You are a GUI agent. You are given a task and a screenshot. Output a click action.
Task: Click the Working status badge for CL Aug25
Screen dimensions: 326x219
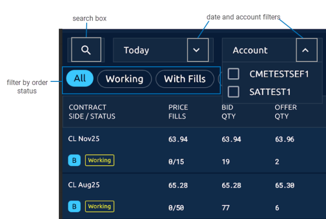(100, 206)
